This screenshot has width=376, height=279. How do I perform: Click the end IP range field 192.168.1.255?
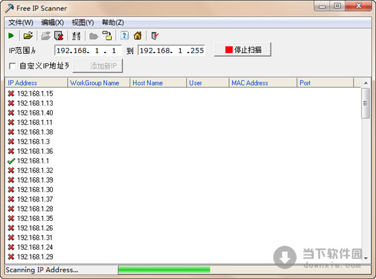pyautogui.click(x=172, y=51)
